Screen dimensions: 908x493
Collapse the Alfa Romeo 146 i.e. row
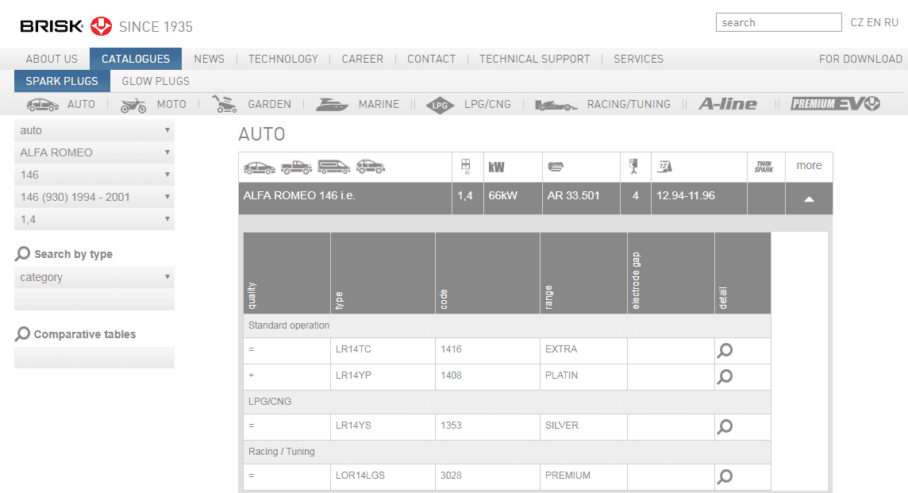tap(809, 199)
